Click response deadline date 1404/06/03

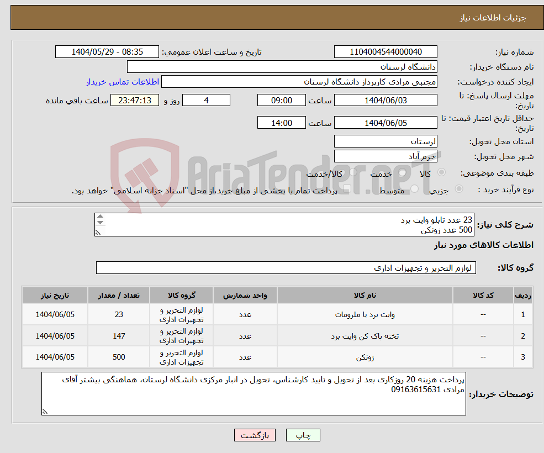[385, 101]
